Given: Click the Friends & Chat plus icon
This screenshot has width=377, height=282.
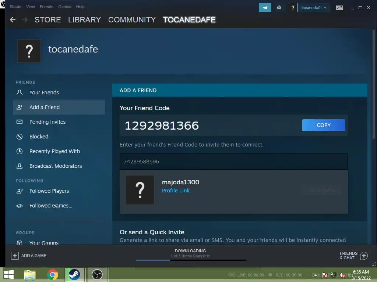Looking at the screenshot, I should tap(364, 256).
